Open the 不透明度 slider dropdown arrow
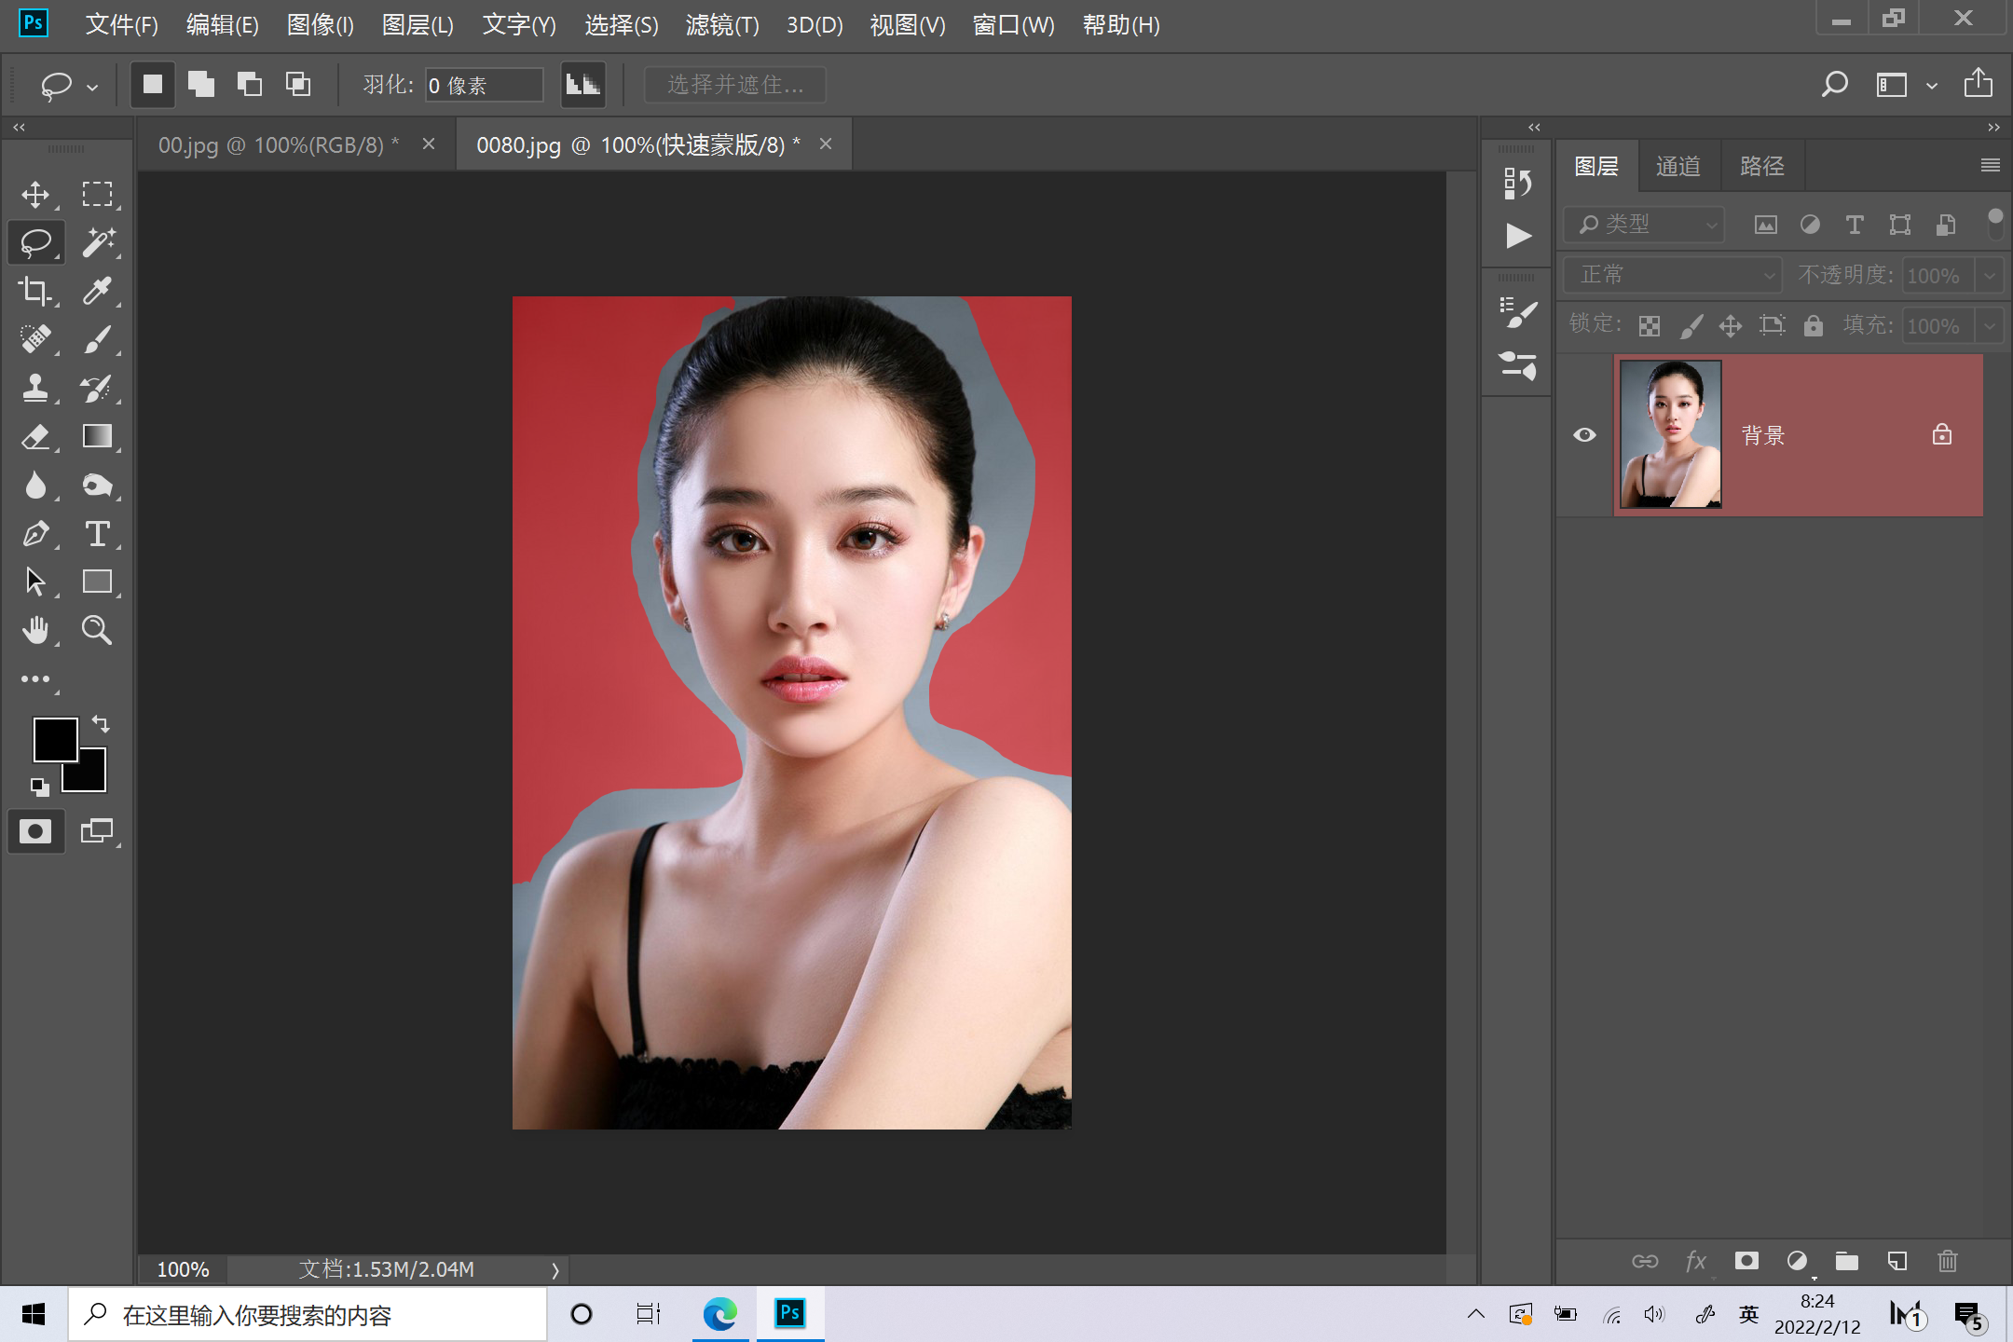This screenshot has height=1342, width=2013. [1989, 276]
